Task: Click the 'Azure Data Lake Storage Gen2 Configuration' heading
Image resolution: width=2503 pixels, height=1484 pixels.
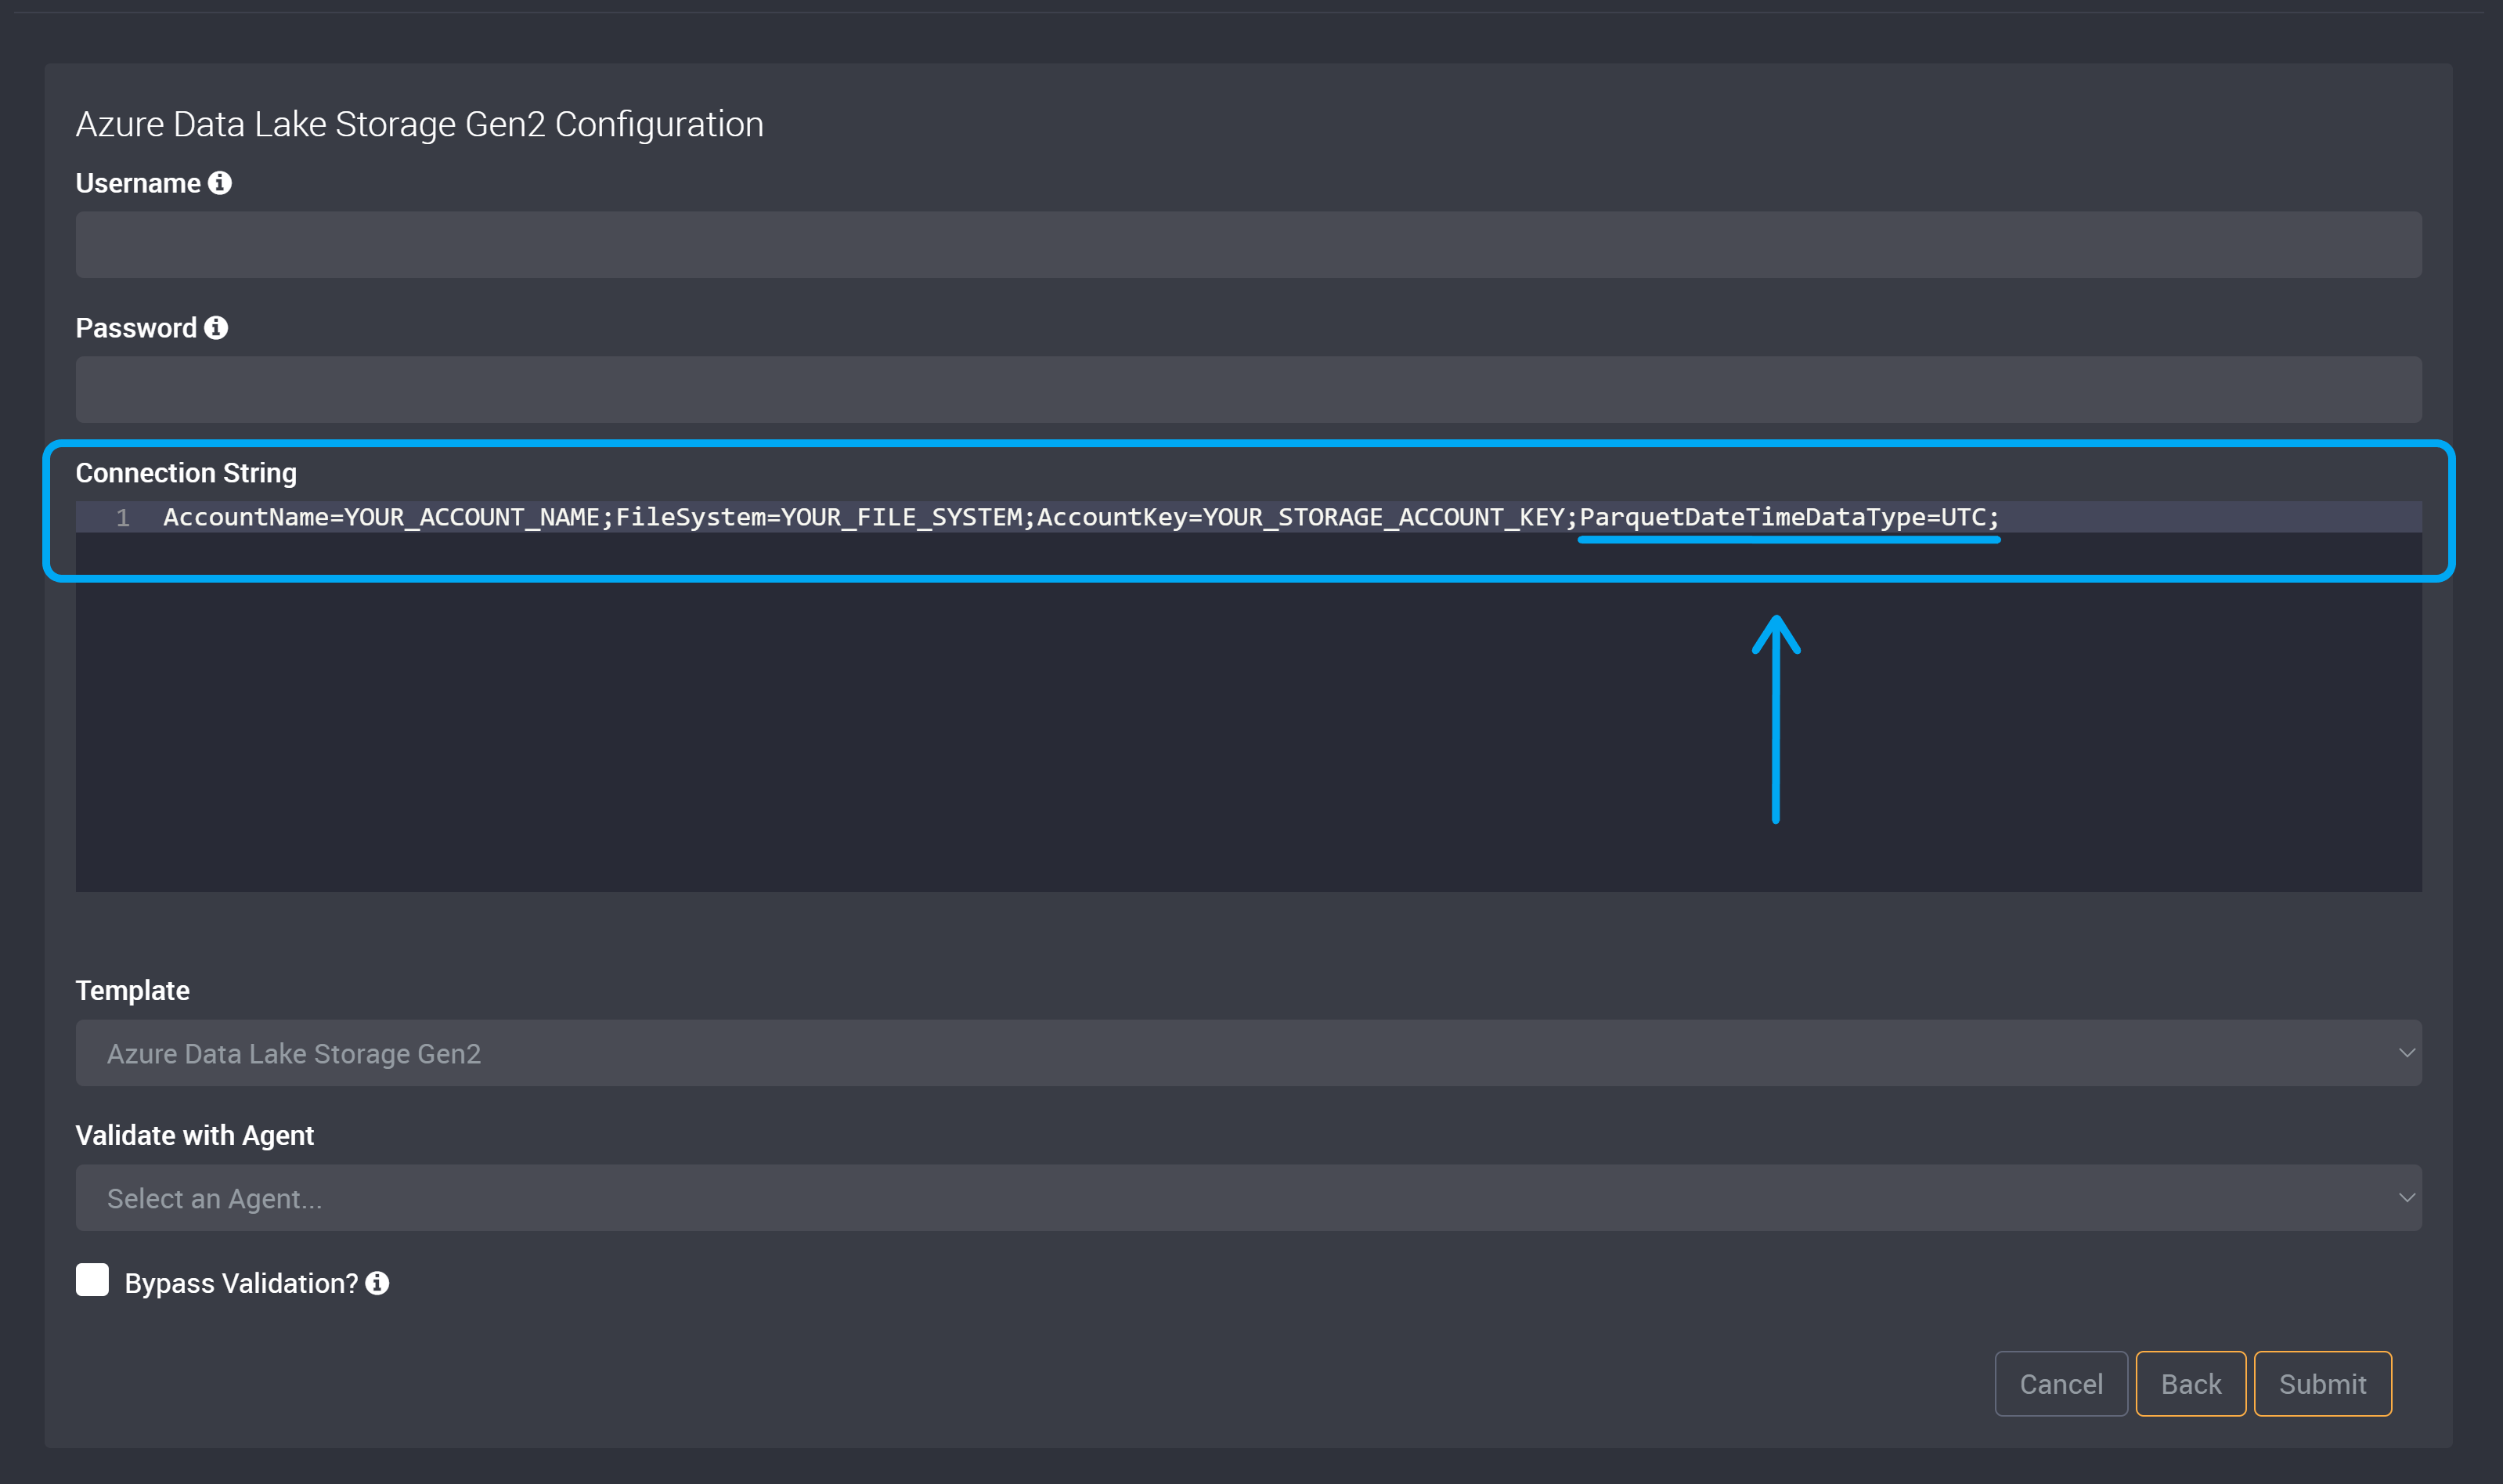Action: coord(420,124)
